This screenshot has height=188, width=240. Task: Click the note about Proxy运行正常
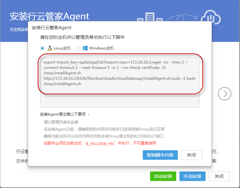click(x=104, y=129)
